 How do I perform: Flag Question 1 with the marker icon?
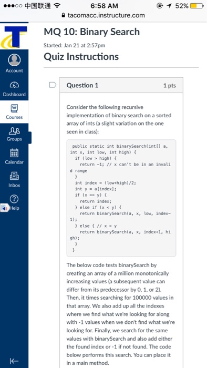53,85
